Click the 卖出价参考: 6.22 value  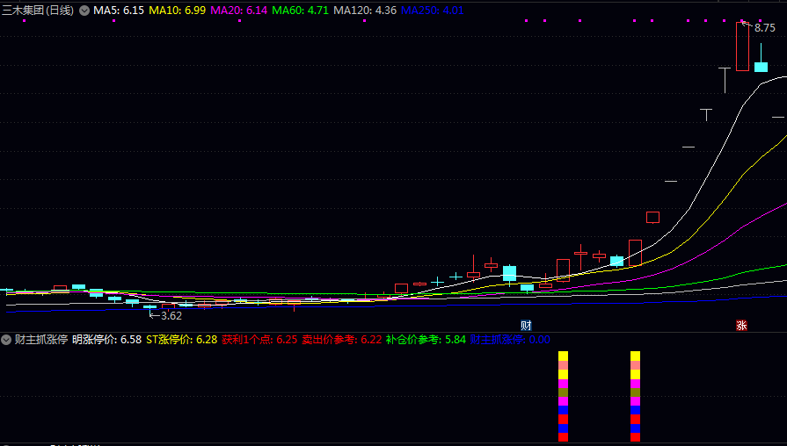[342, 340]
